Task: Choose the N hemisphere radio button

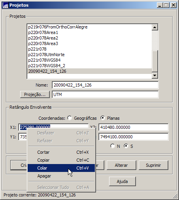Action: tap(113, 146)
